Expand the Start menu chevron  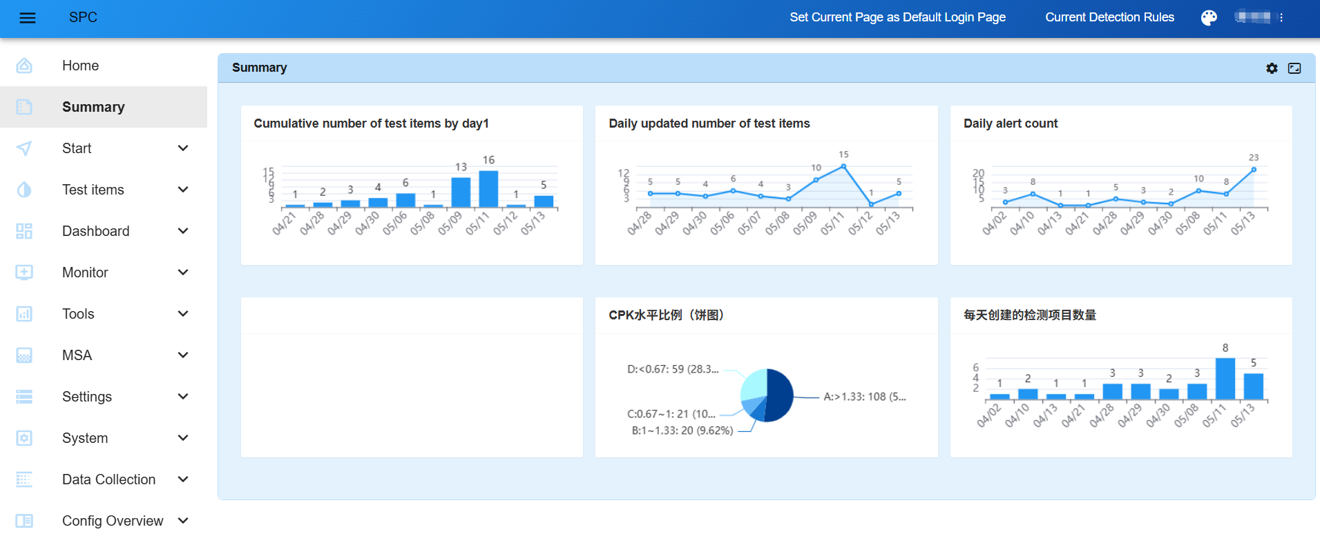point(183,148)
